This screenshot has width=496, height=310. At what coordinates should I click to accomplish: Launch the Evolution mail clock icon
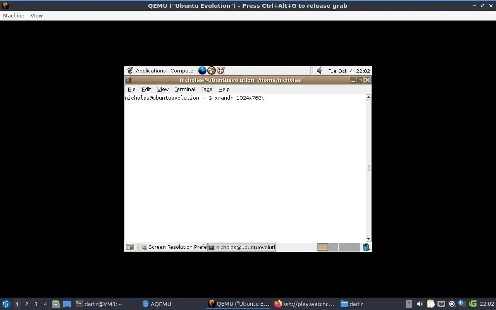click(x=212, y=71)
